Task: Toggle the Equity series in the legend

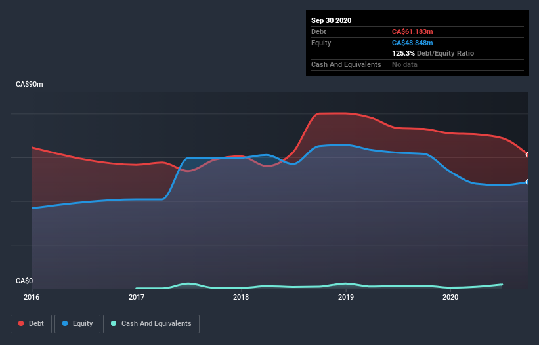Action: (x=77, y=324)
